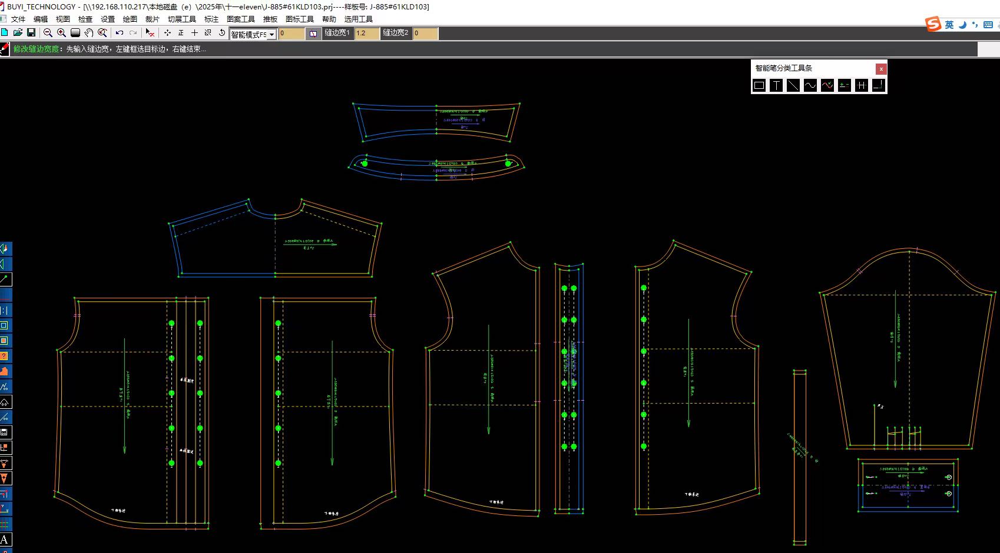Viewport: 1000px width, 553px height.
Task: Open the 推板 menu
Action: coord(270,19)
